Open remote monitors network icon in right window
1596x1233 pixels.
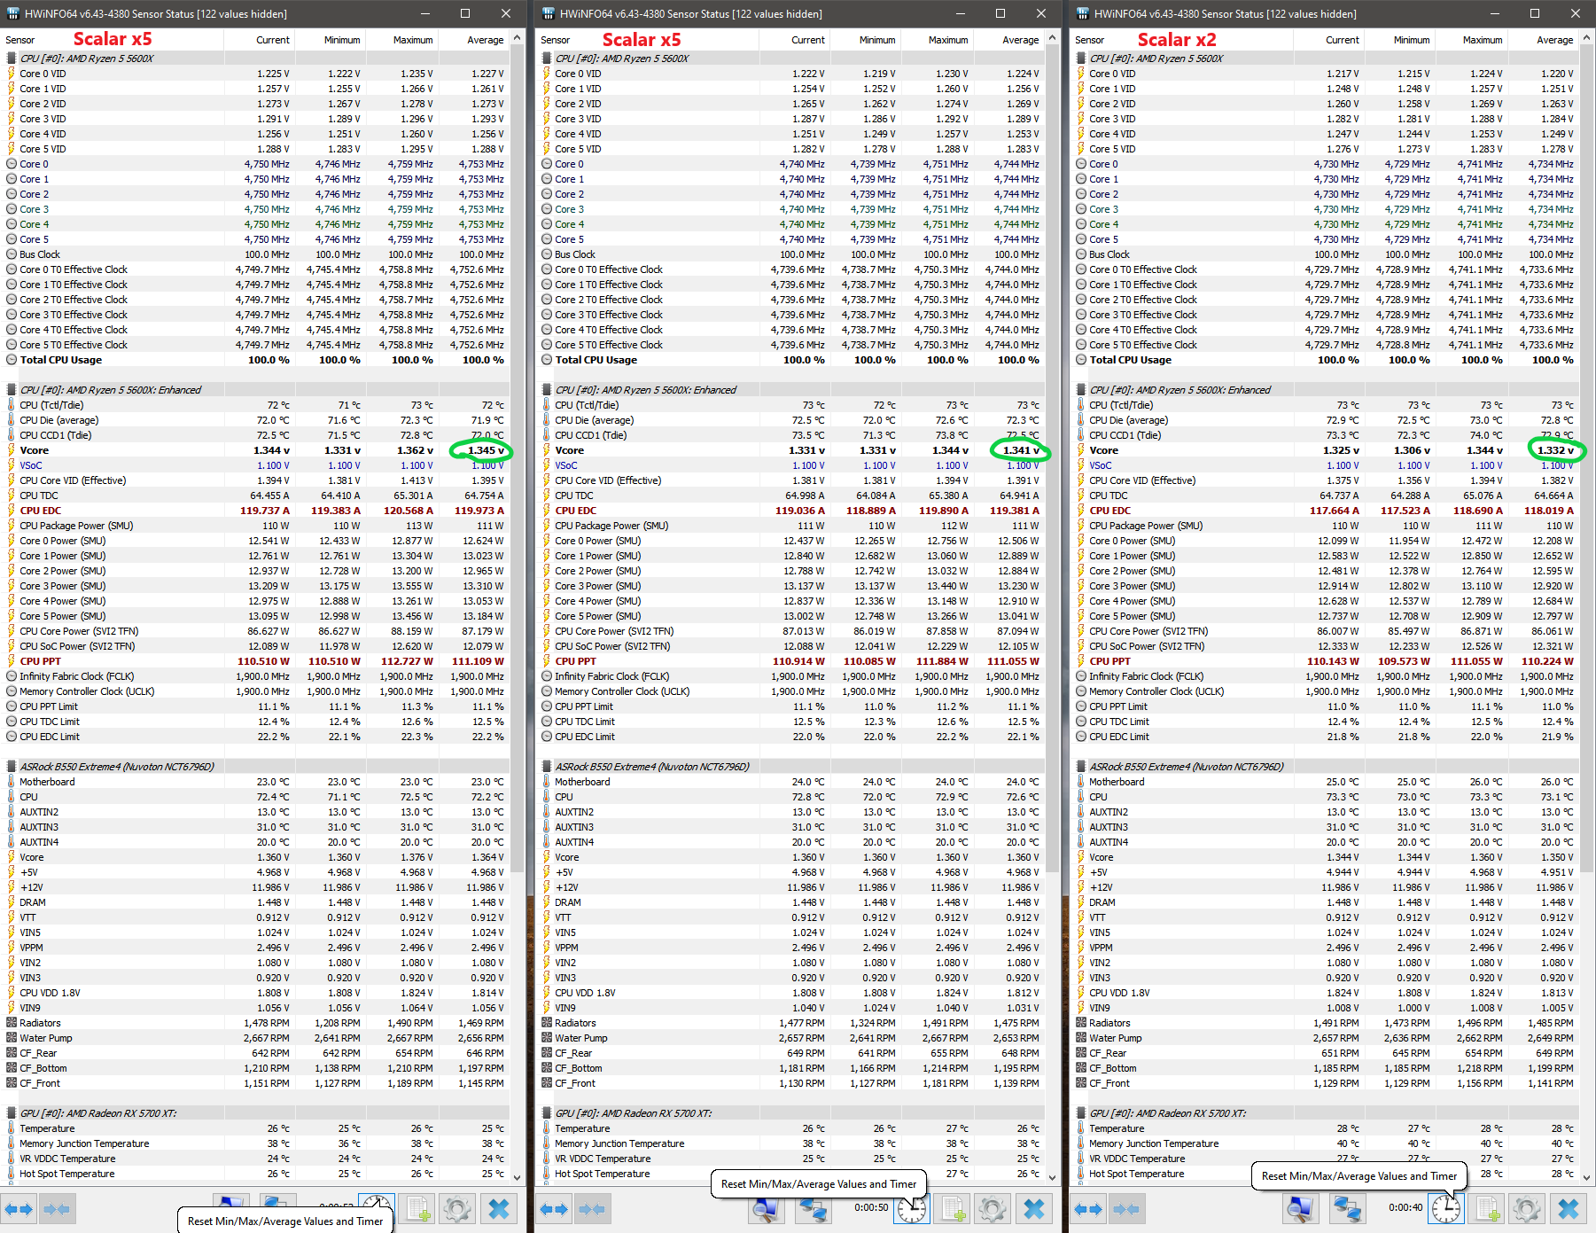(1348, 1209)
